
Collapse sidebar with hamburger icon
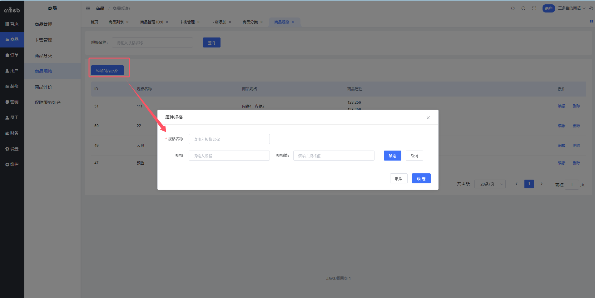pyautogui.click(x=88, y=8)
